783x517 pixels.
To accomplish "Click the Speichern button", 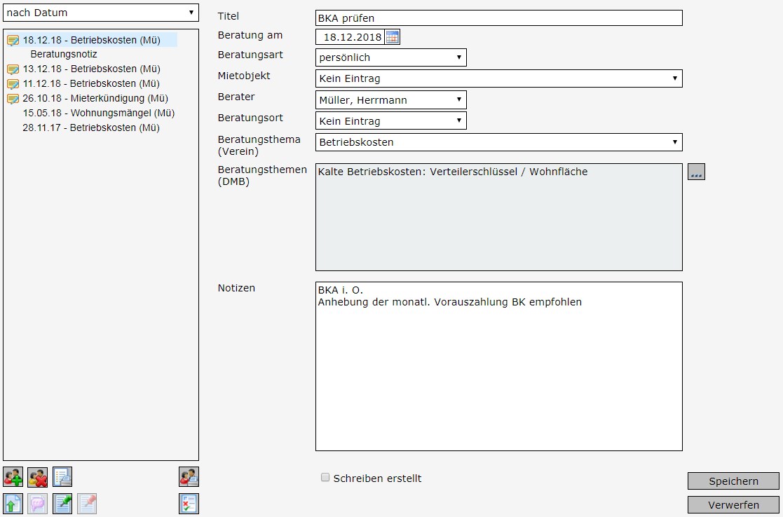I will pyautogui.click(x=733, y=481).
